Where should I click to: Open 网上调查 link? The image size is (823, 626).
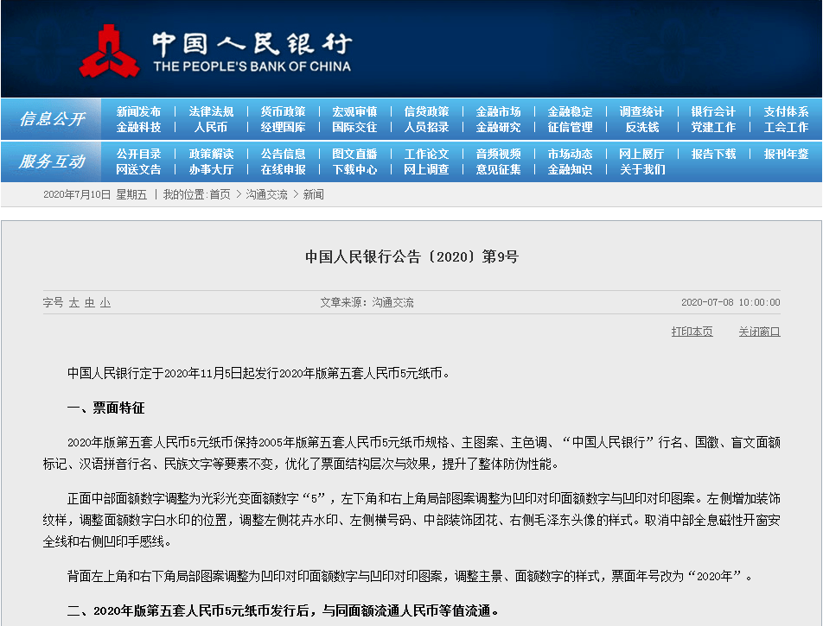click(427, 170)
